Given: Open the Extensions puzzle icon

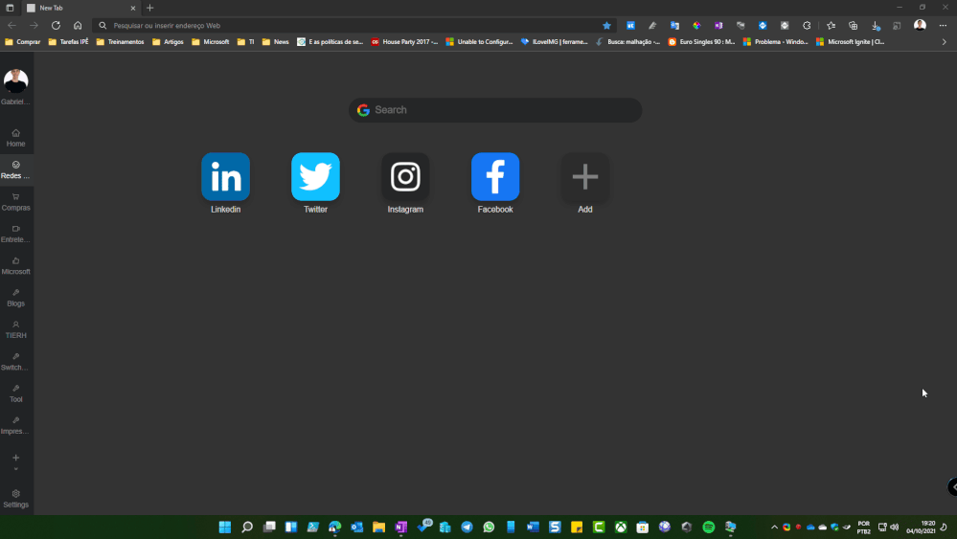Looking at the screenshot, I should point(807,26).
